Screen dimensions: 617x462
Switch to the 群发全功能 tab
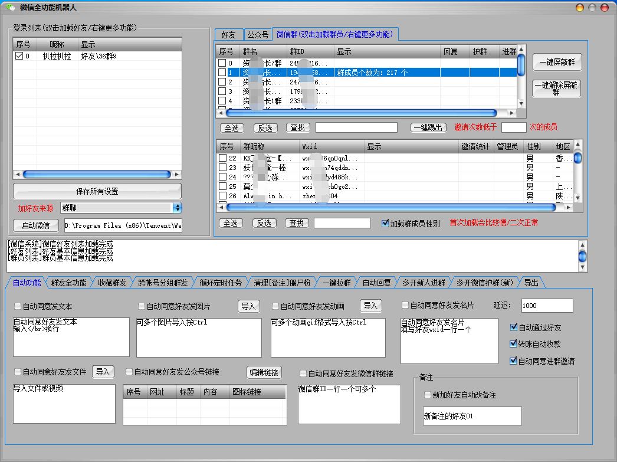(x=68, y=283)
